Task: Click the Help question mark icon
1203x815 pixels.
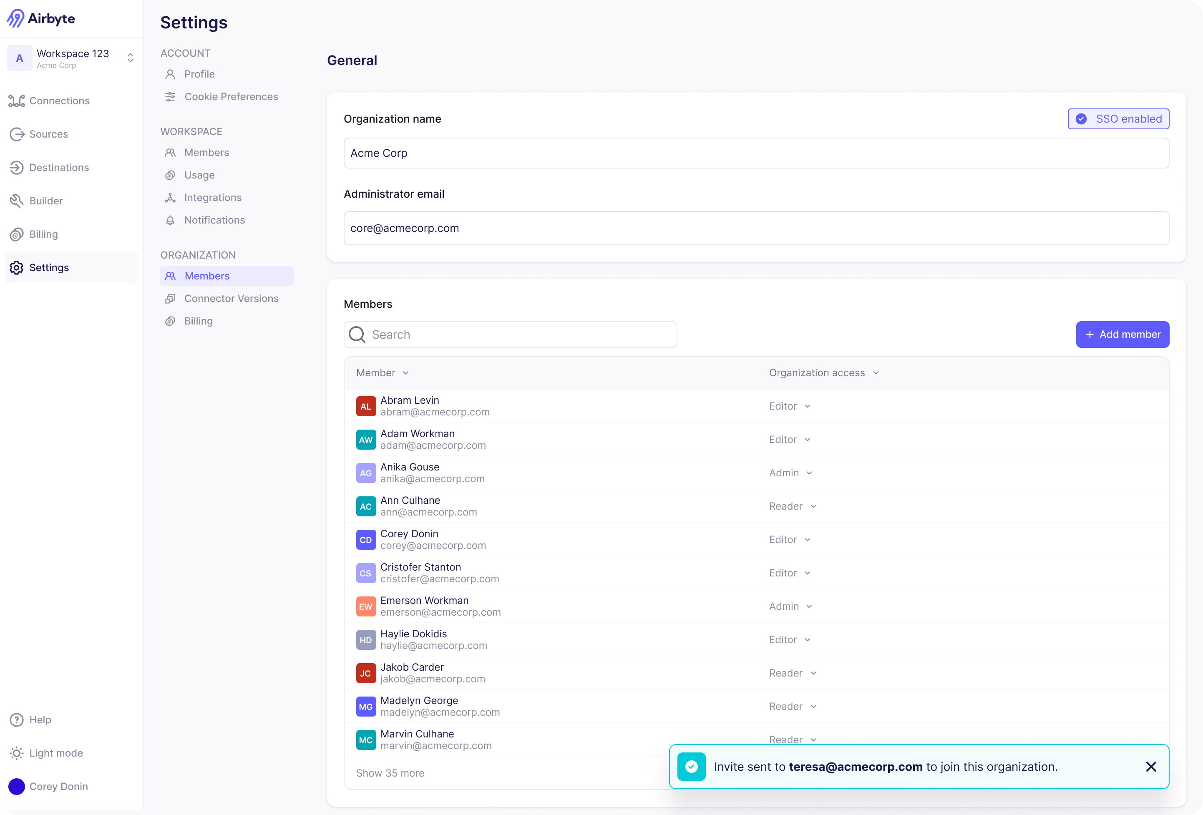Action: point(17,720)
